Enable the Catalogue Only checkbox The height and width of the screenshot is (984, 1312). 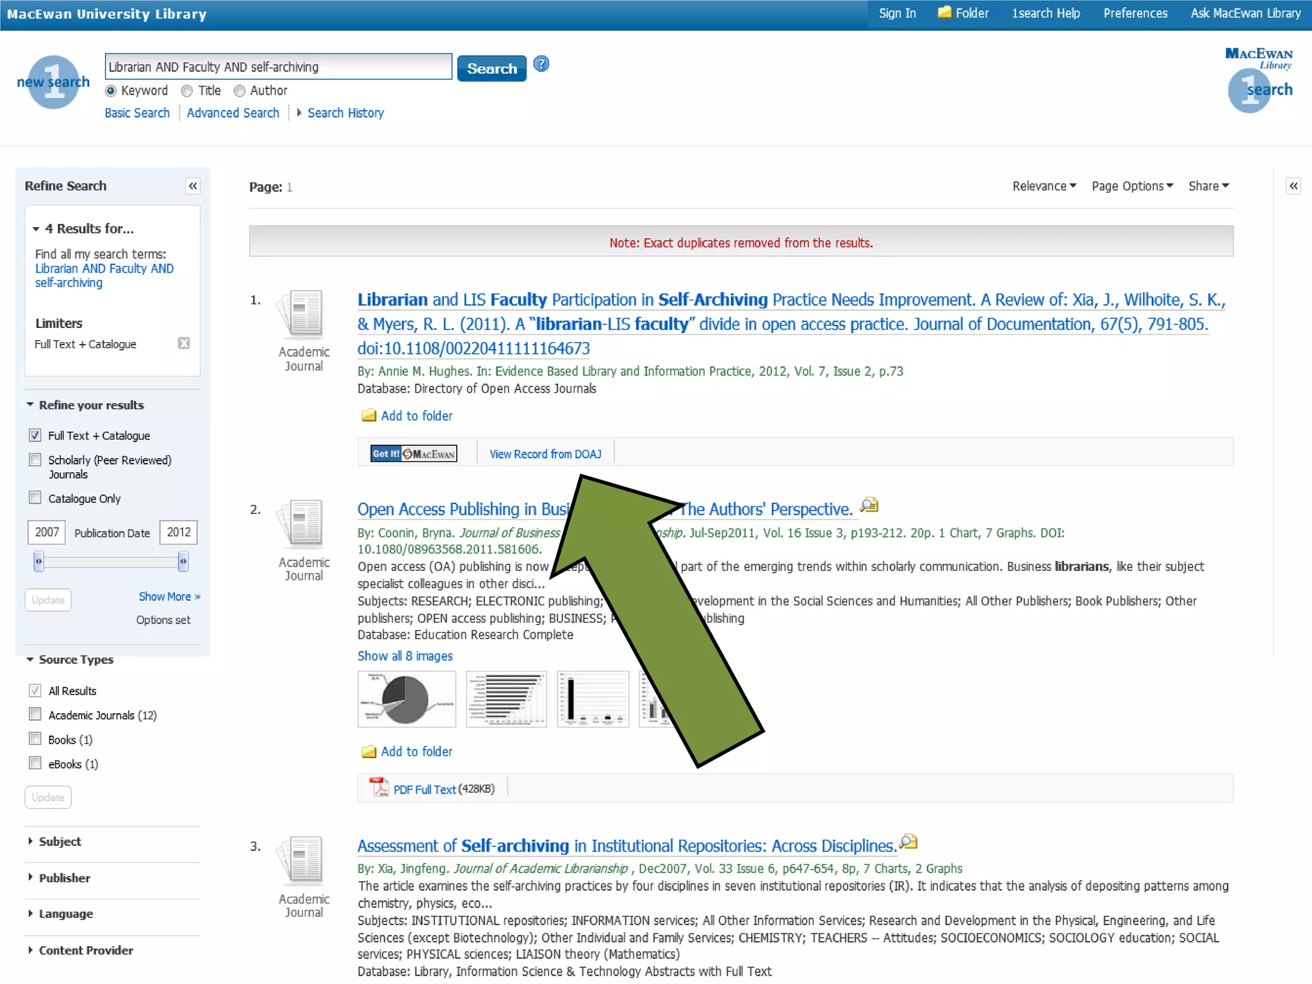pos(36,498)
